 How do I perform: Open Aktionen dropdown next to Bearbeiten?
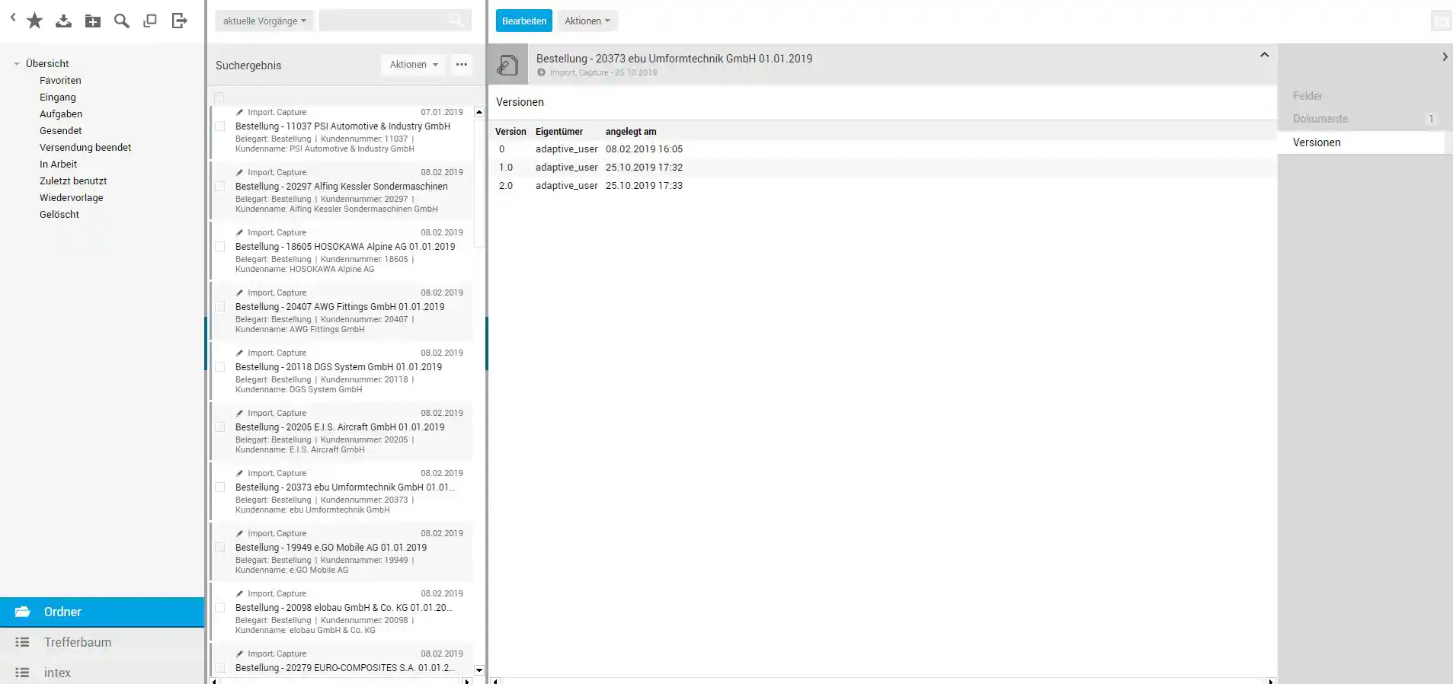[x=587, y=21]
